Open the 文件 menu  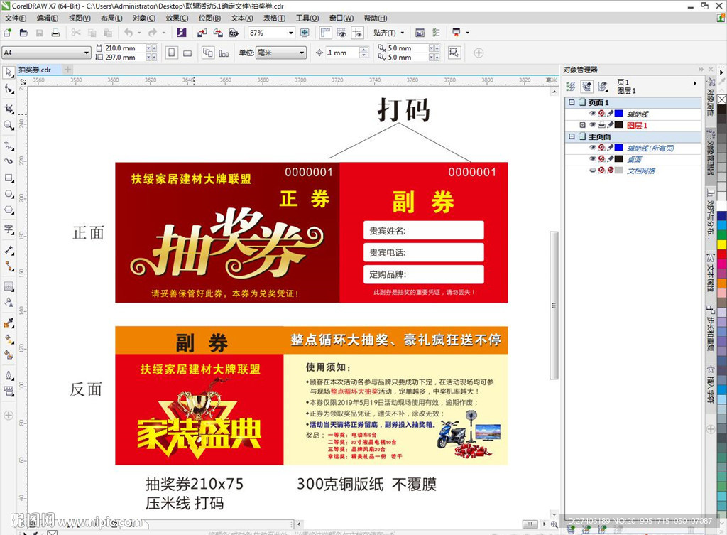(16, 18)
